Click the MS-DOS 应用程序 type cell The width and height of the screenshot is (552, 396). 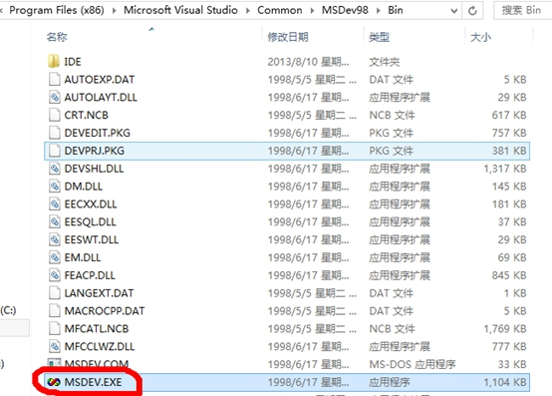[x=413, y=364]
